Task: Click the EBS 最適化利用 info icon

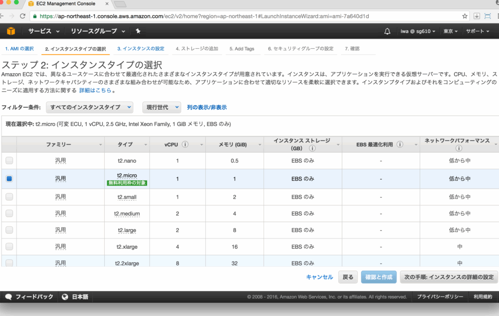Action: [400, 145]
